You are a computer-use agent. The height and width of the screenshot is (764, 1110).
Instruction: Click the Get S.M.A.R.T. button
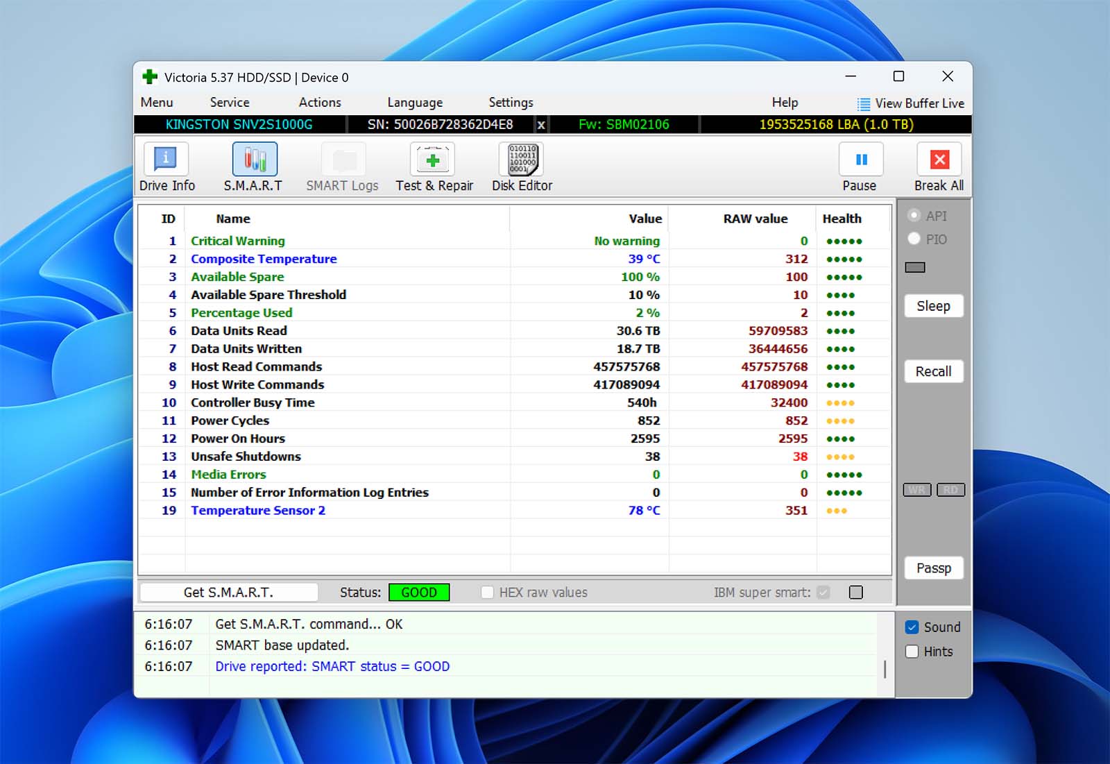(x=228, y=593)
